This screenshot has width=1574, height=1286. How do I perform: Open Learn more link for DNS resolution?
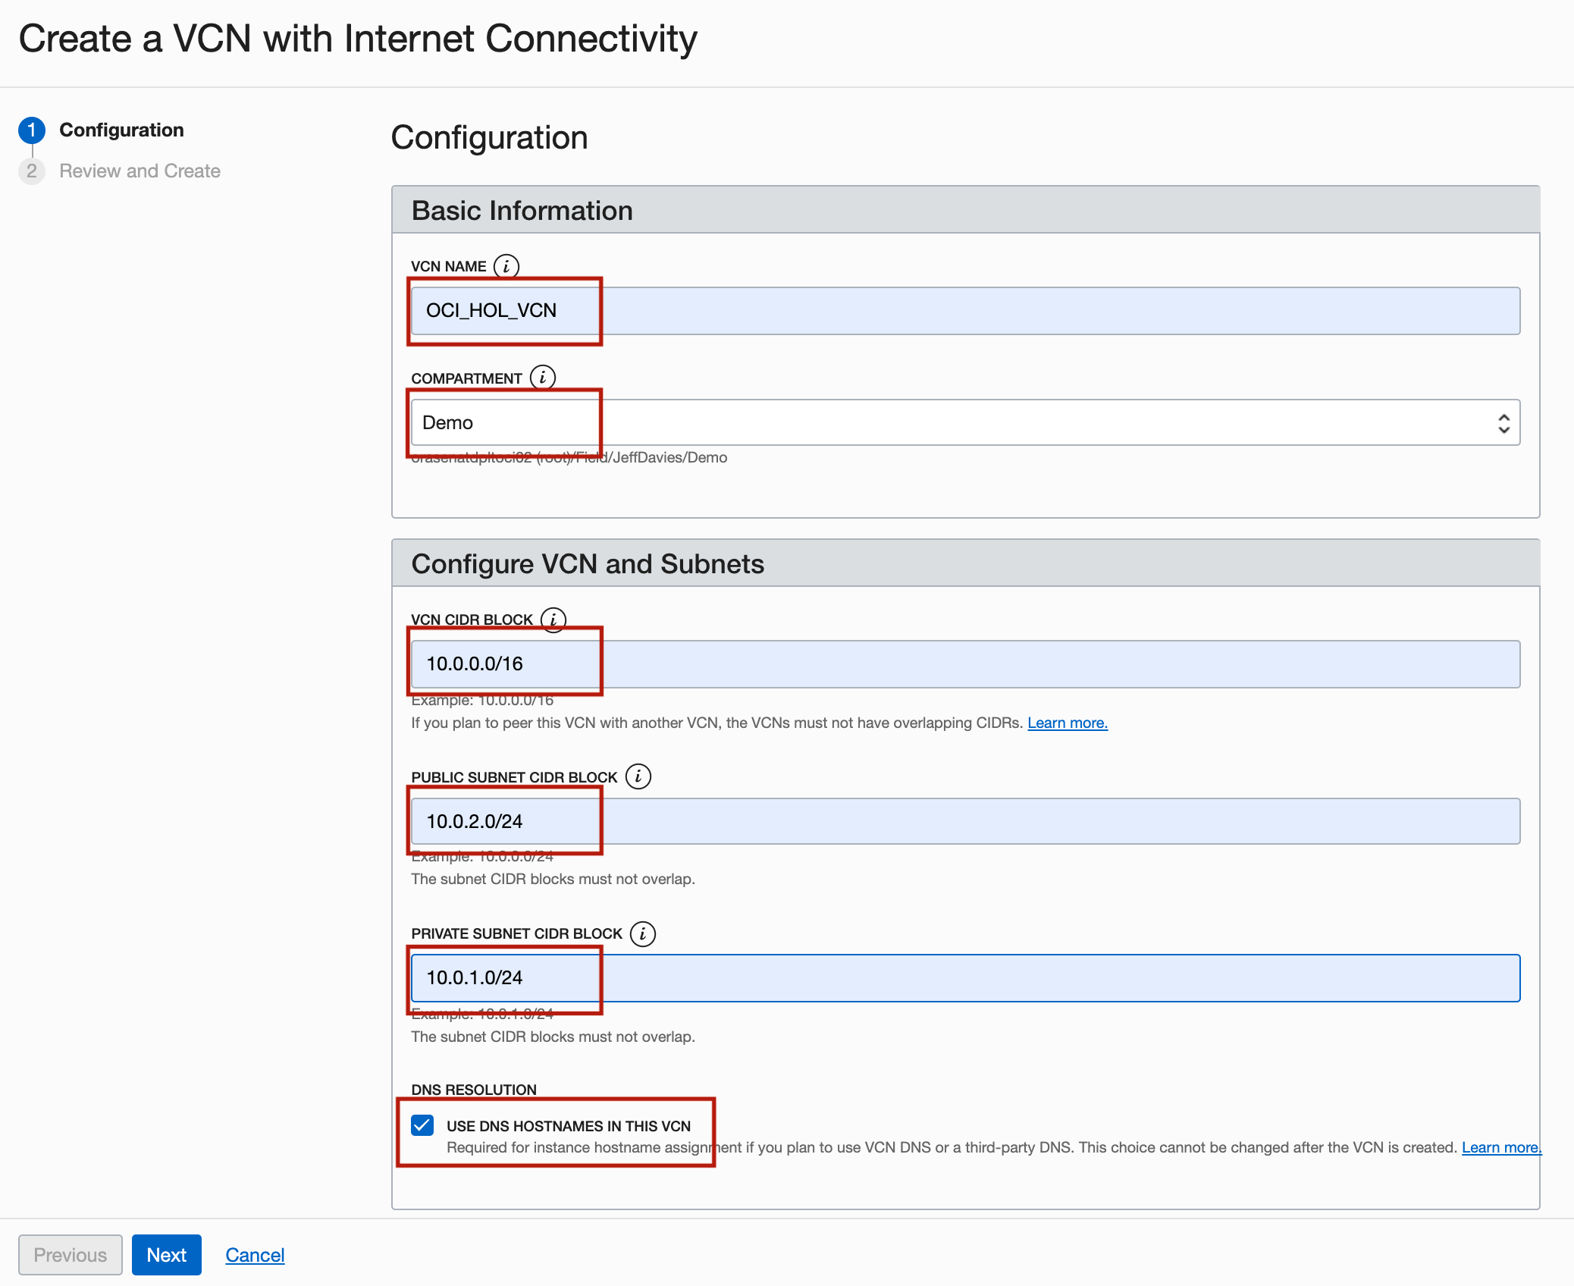tap(1500, 1147)
